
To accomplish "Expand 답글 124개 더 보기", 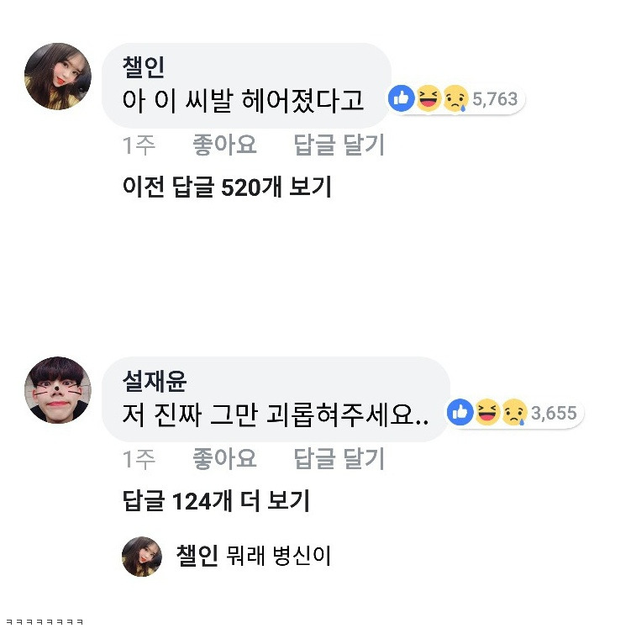I will [x=216, y=501].
